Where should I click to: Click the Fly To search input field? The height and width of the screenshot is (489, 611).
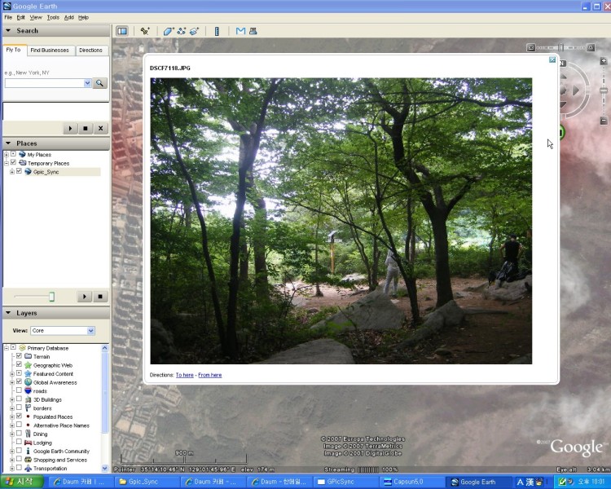tap(44, 83)
